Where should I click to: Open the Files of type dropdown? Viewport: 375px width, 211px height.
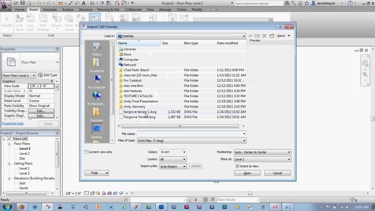(192, 141)
